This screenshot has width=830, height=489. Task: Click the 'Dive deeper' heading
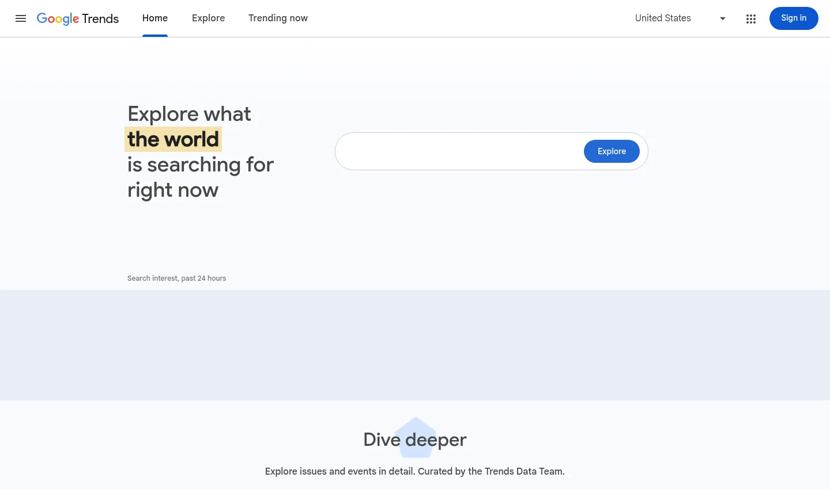click(415, 440)
